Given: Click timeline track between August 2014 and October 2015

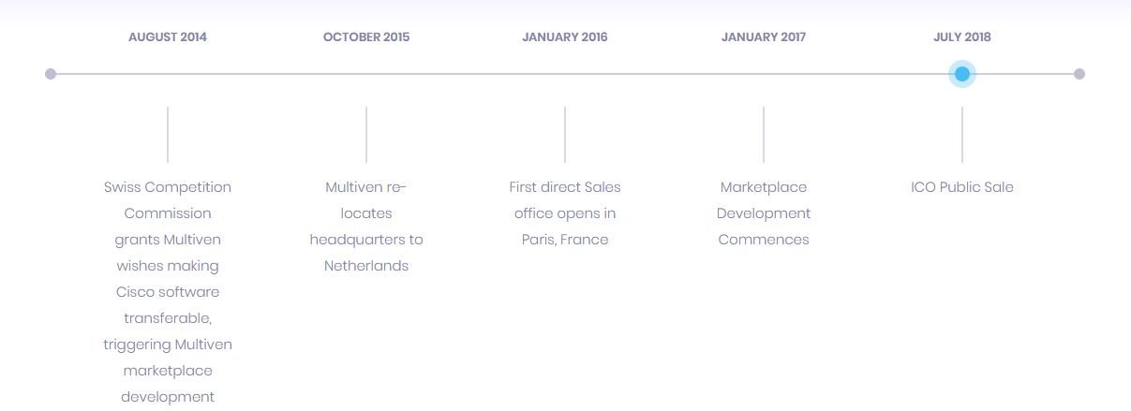Looking at the screenshot, I should [267, 74].
